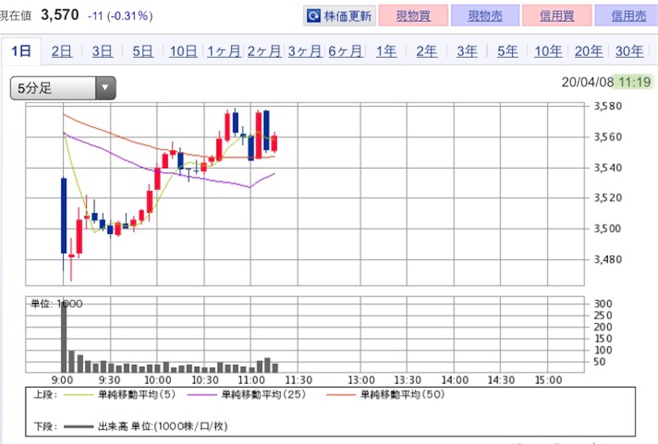Switch to the 2年 period tab
Image resolution: width=658 pixels, height=444 pixels.
[427, 51]
